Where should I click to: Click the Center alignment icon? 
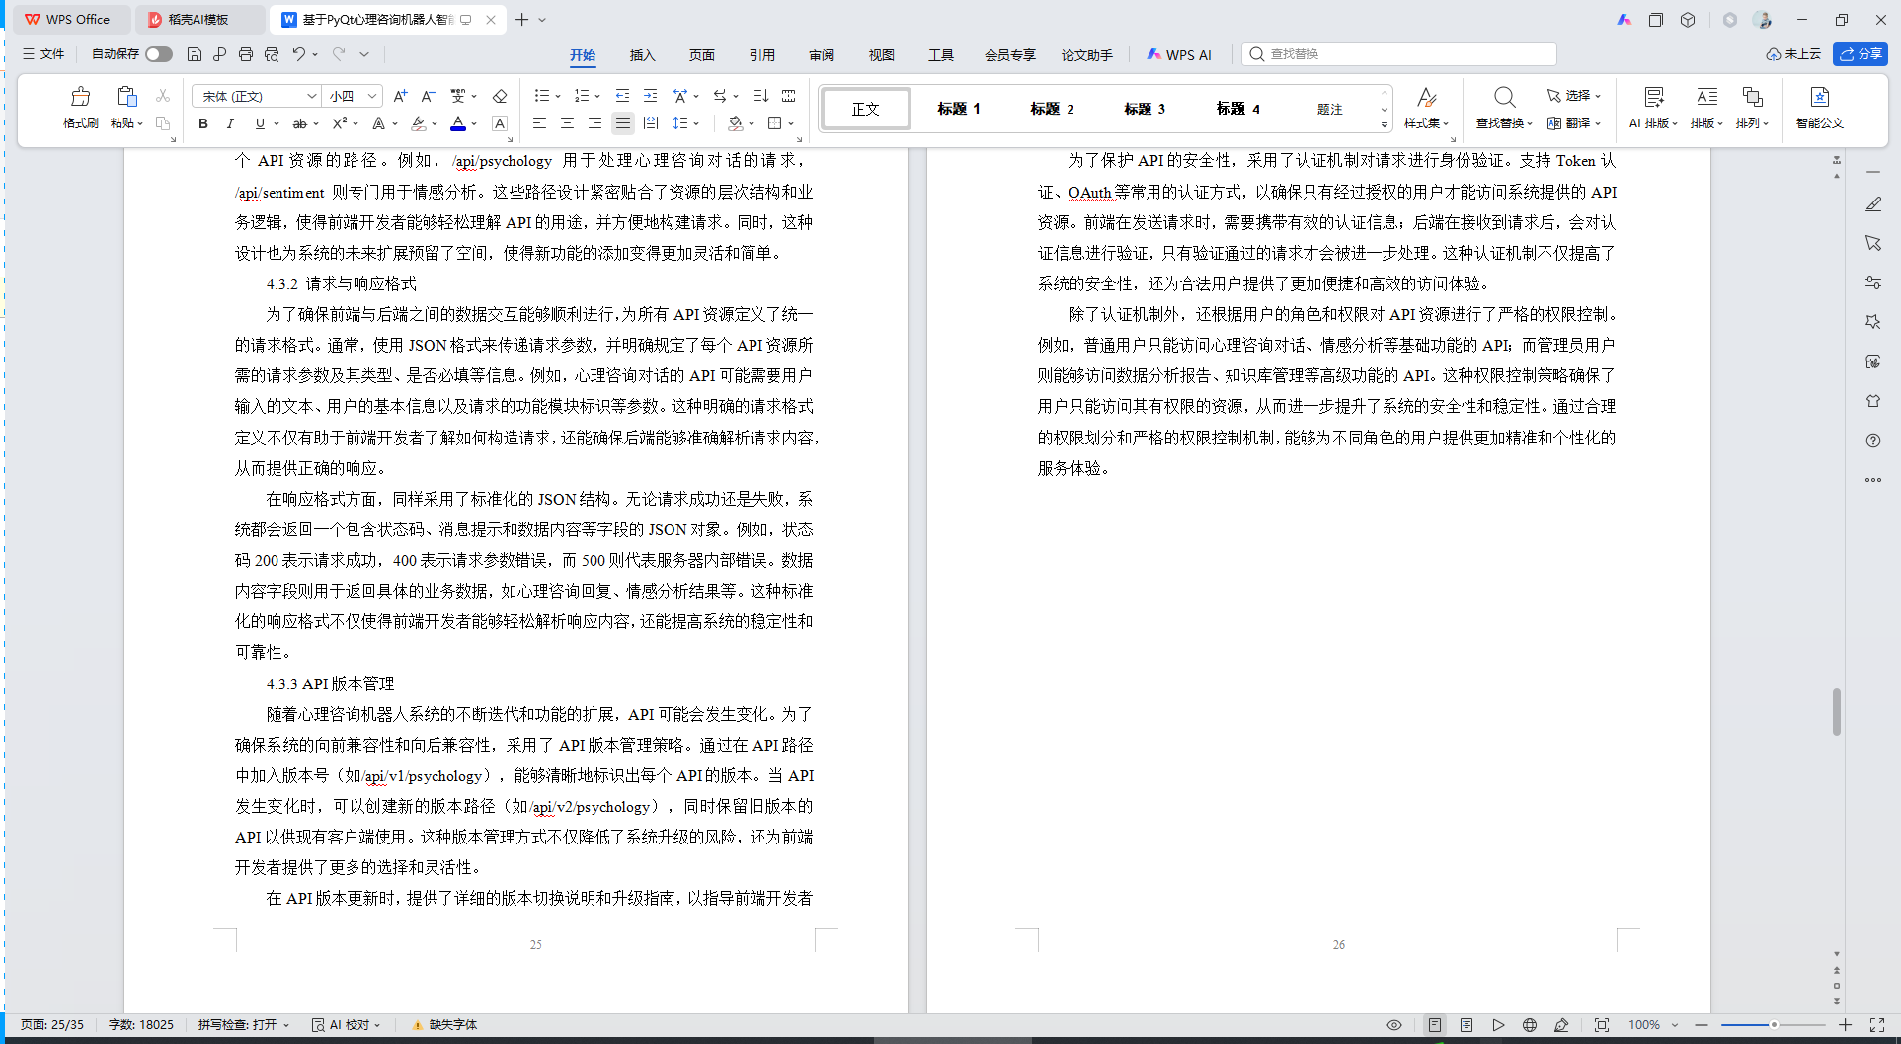coord(567,123)
